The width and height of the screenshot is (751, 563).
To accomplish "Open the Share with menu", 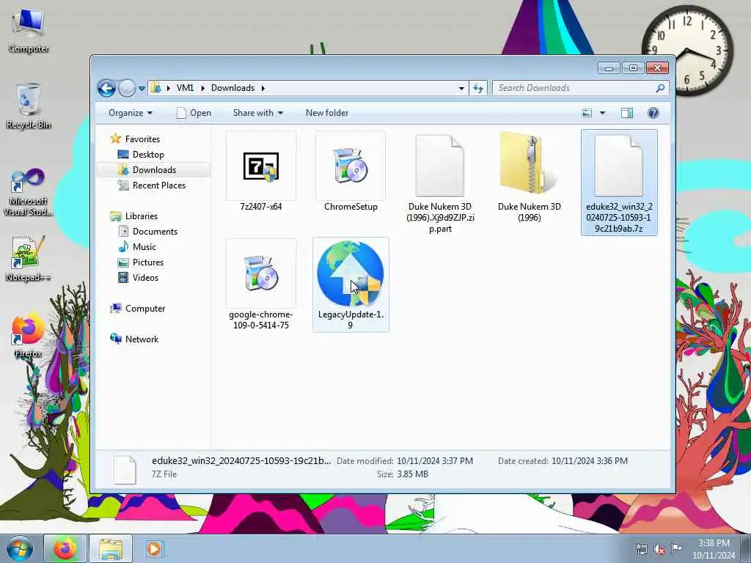I will point(257,113).
